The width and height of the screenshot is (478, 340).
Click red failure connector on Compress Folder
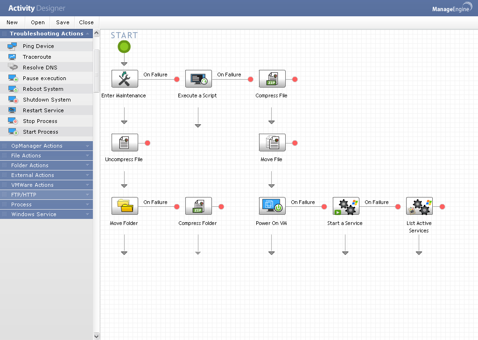click(x=221, y=207)
